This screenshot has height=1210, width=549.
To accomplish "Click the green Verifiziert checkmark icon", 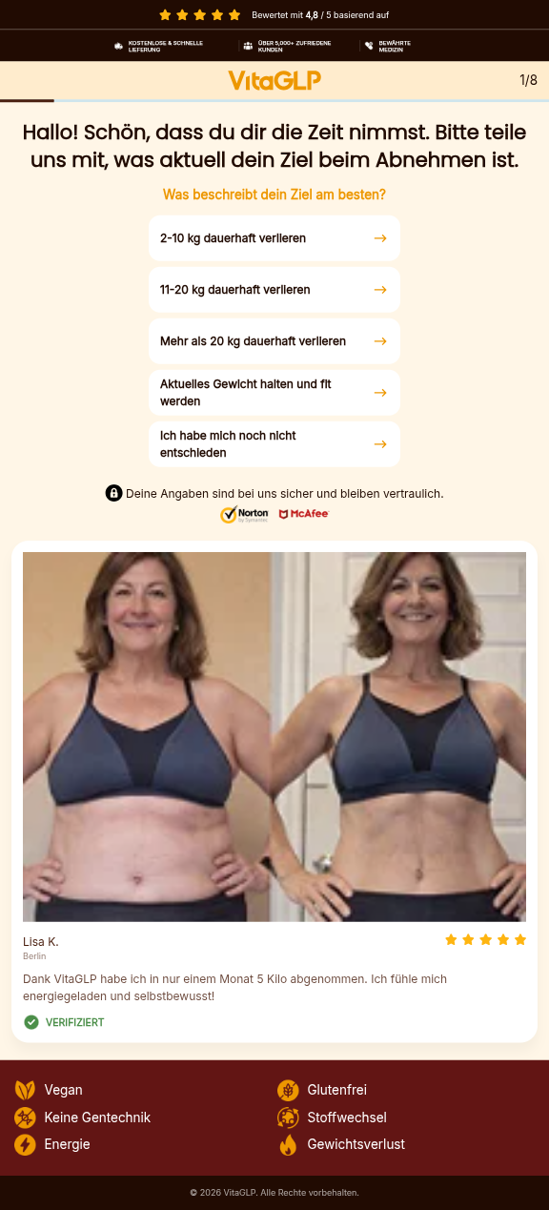I will [x=31, y=1022].
